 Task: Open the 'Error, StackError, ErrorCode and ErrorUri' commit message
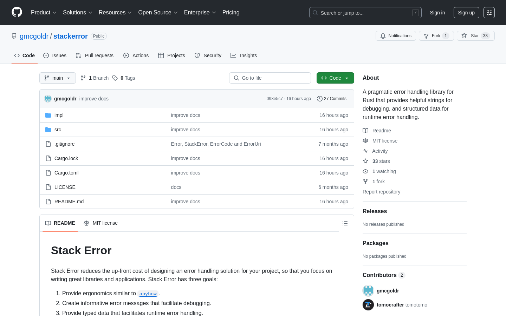click(x=216, y=144)
